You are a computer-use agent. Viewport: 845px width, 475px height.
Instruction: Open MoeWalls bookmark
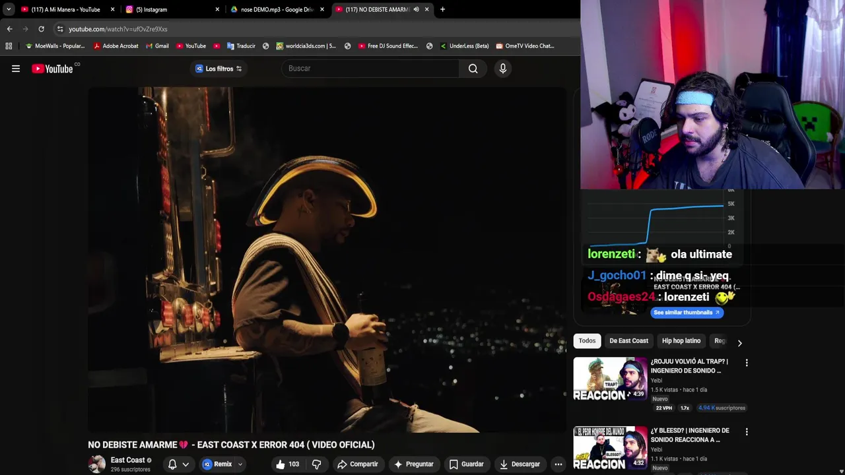click(x=55, y=46)
